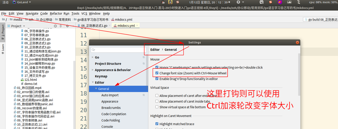This screenshot has width=338, height=129.
Task: Click the search icon in Settings search box
Action: point(93,50)
